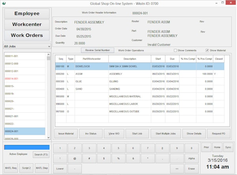Select the ASSM assembly operation row
The height and width of the screenshot is (175, 237).
[x=140, y=74]
